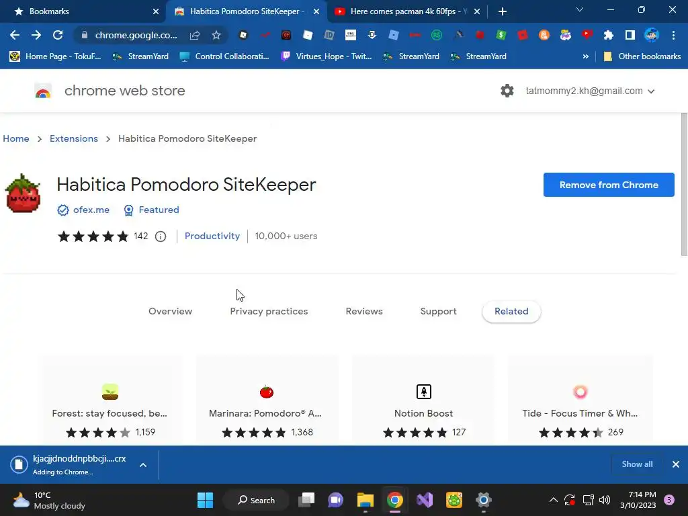Open a new browser tab

click(503, 12)
